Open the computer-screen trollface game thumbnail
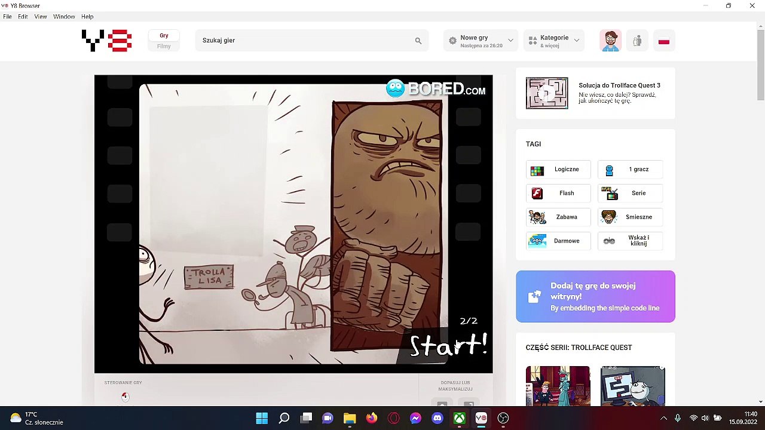765x430 pixels. click(632, 386)
